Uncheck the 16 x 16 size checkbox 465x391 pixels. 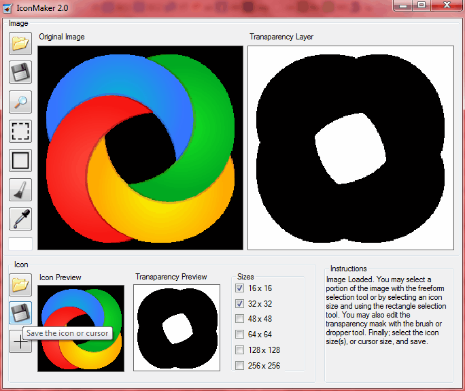click(x=239, y=288)
